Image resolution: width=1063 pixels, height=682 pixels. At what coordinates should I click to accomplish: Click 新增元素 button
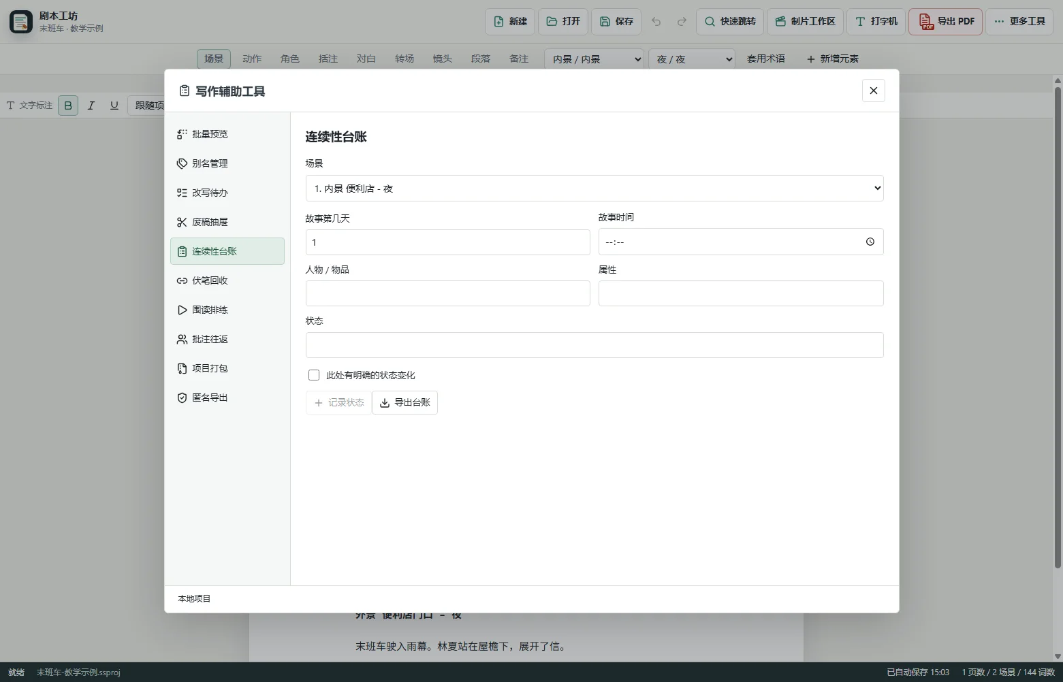[x=832, y=59]
